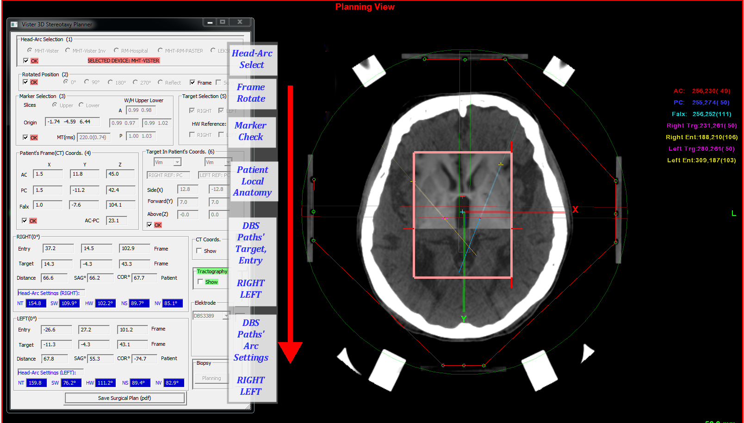The image size is (744, 423).
Task: Click the AC Z coordinate field showing 45.0
Action: click(120, 174)
